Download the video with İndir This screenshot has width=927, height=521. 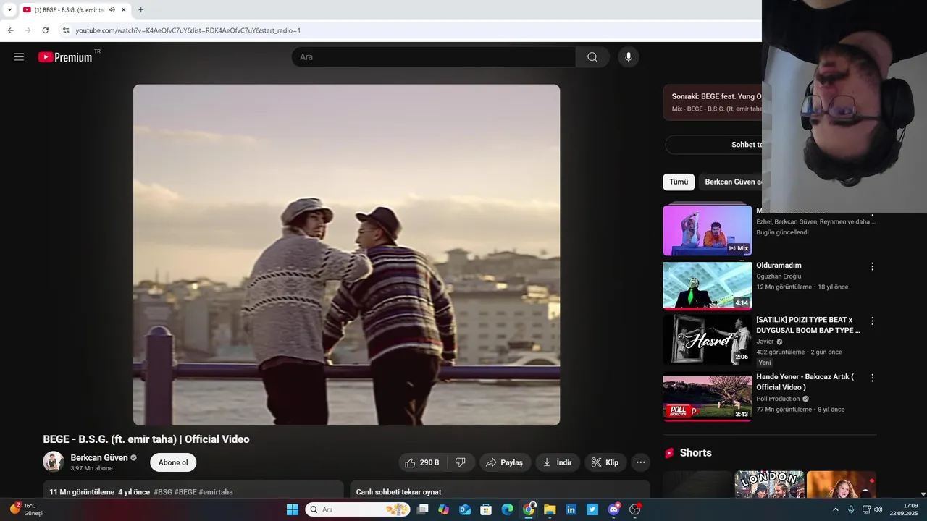(558, 462)
